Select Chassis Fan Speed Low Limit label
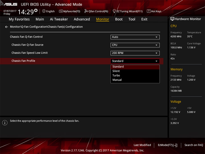Screen dimensions: 205x154 (30, 53)
